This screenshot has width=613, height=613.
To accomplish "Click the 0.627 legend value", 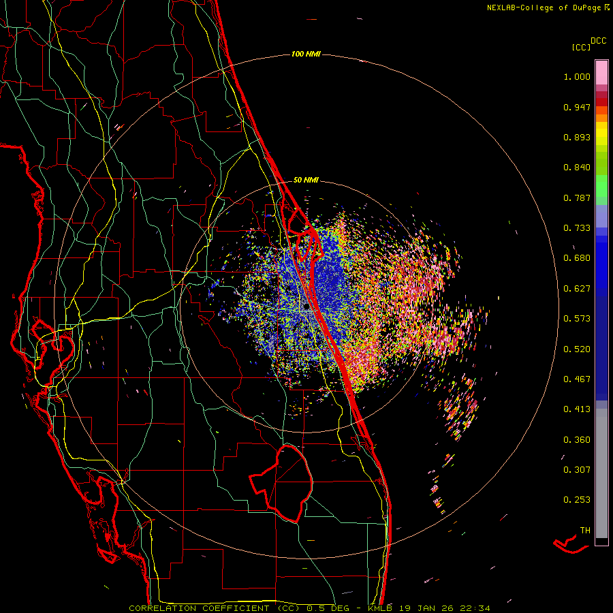I will [x=577, y=289].
